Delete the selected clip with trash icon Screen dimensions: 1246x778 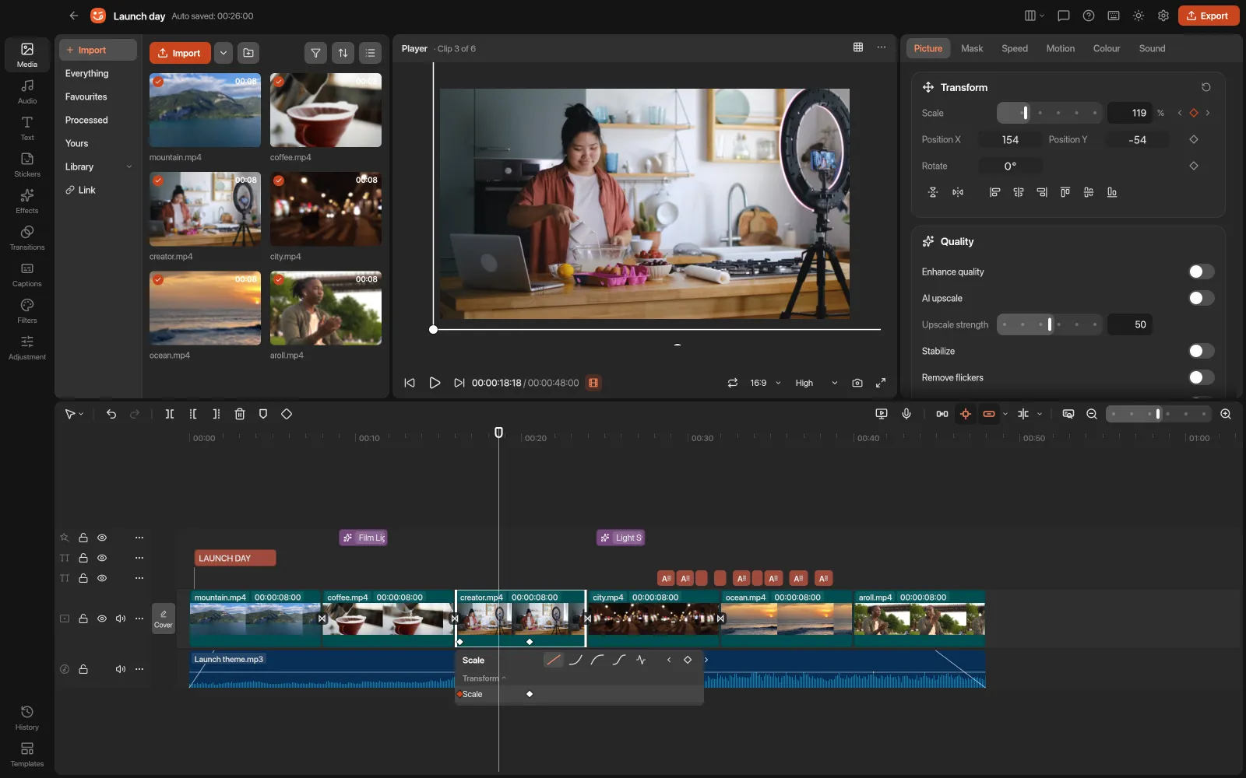point(240,414)
